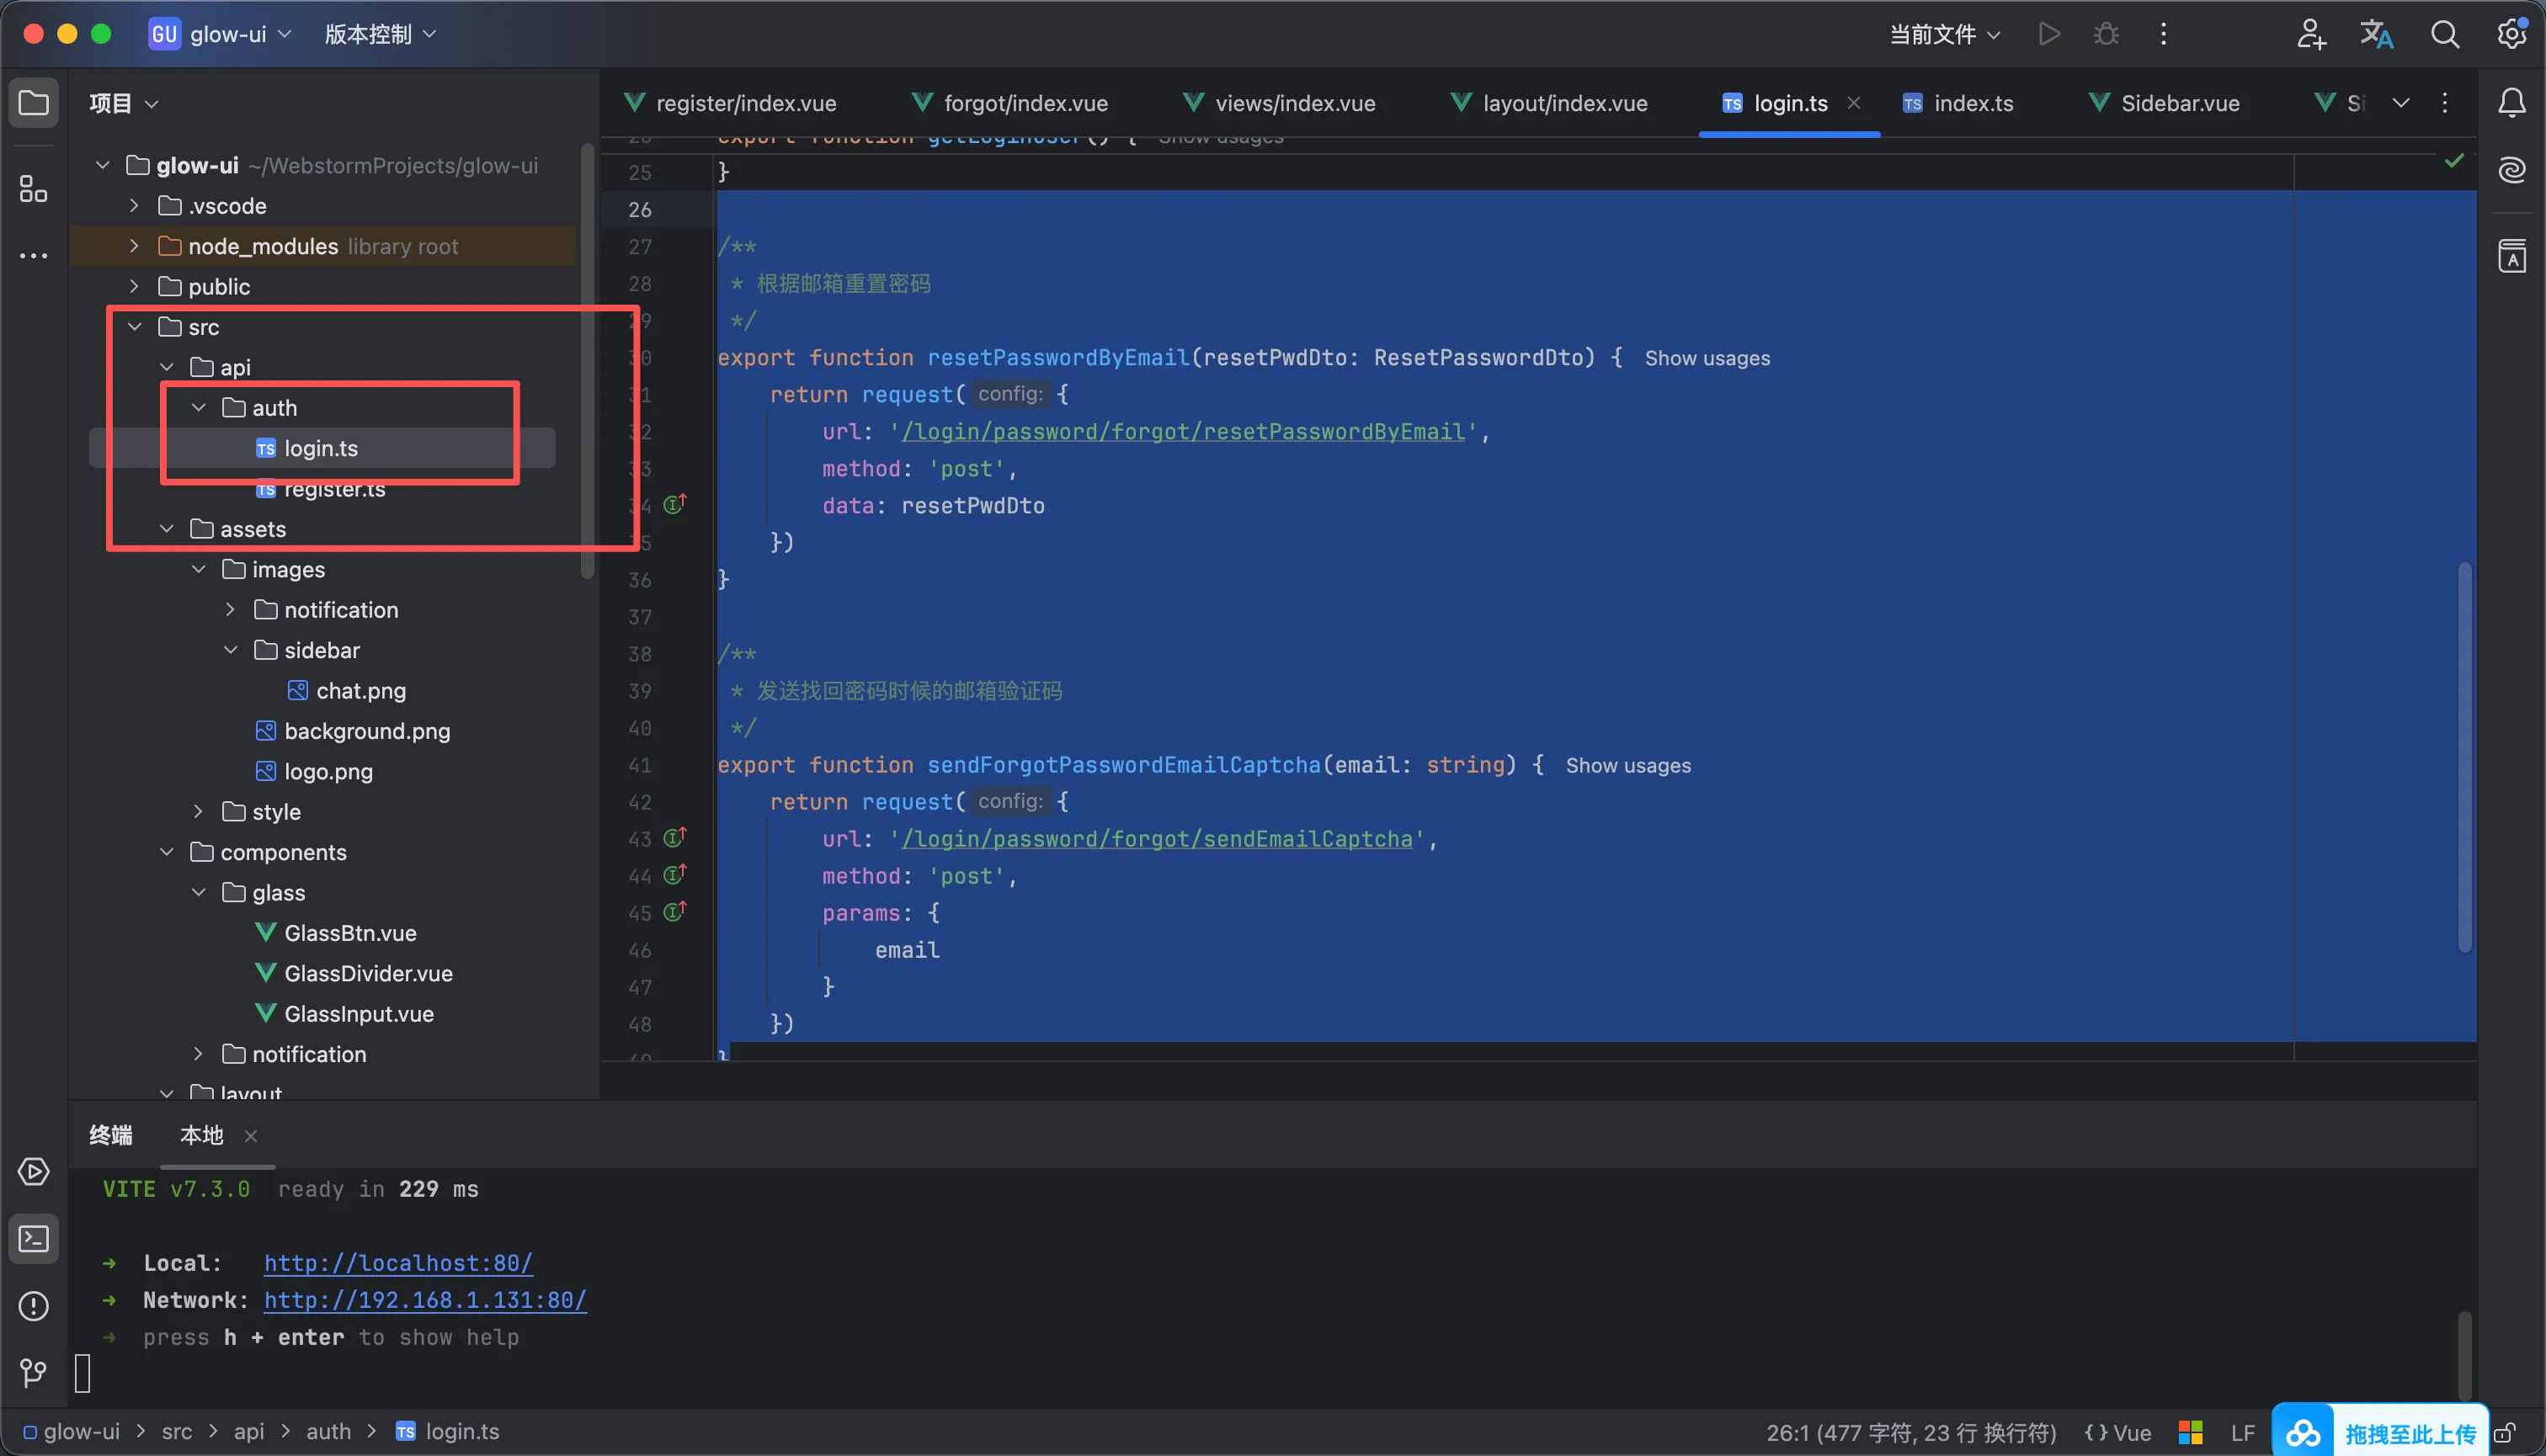
Task: Open the Problems tool window icon
Action: coord(33,1306)
